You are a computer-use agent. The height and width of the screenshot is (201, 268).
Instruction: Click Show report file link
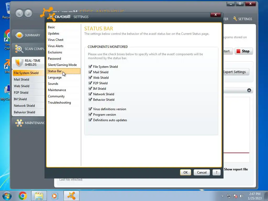click(x=236, y=169)
